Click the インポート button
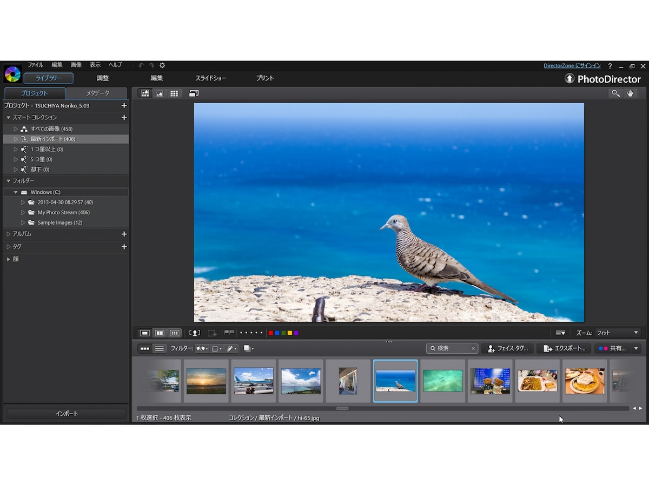 click(67, 414)
